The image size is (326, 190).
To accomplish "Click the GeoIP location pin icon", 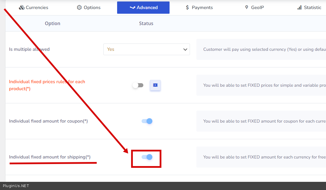I will click(x=247, y=8).
